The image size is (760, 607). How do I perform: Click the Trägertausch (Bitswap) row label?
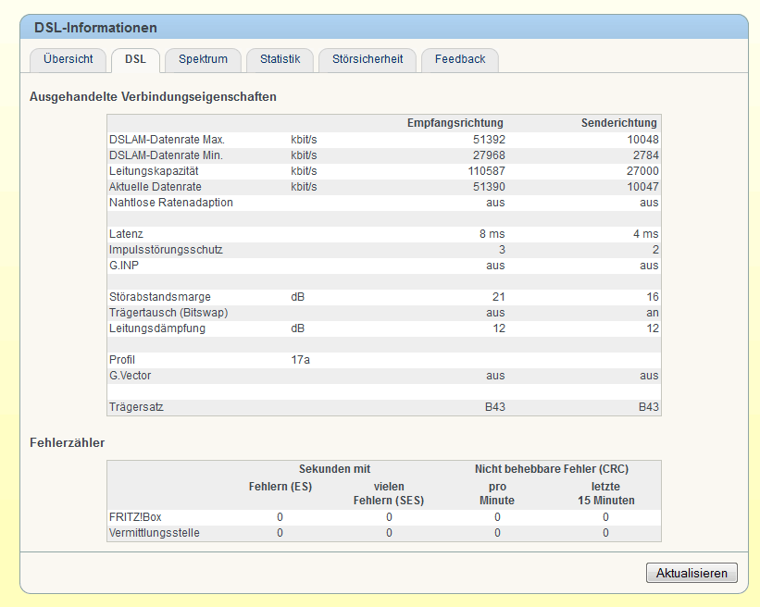coord(168,313)
